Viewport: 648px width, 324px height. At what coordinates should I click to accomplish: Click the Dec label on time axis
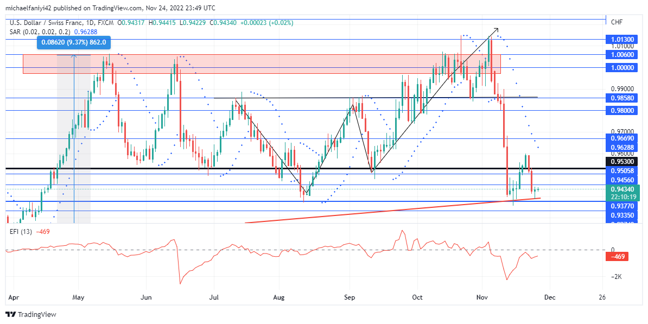pyautogui.click(x=549, y=297)
